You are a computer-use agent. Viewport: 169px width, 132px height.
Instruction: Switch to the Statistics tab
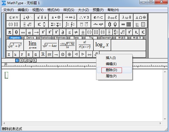pyautogui.click(x=46, y=38)
